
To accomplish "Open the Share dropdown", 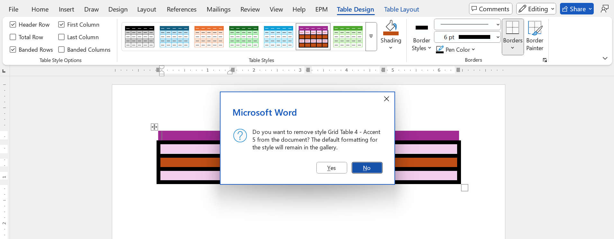I will tap(590, 9).
